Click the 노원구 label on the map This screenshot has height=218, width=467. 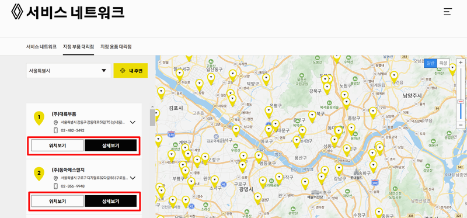coord(346,85)
